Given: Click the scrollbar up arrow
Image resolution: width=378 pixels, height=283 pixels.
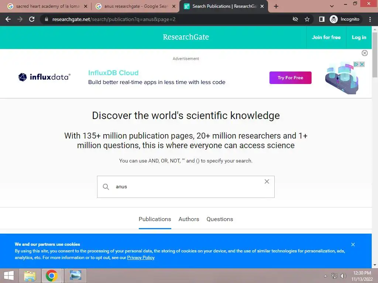Looking at the screenshot, I should tap(375, 29).
